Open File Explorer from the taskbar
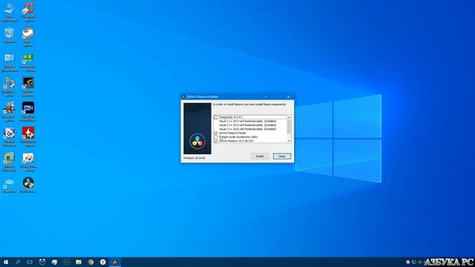The image size is (475, 267). 79,262
